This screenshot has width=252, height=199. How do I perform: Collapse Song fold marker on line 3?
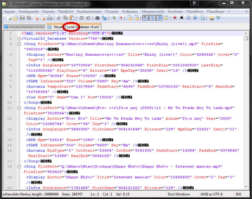[19, 44]
